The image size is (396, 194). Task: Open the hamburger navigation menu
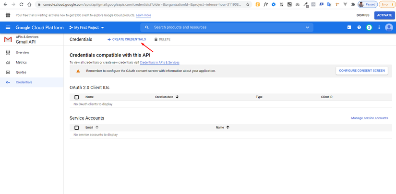coord(8,27)
